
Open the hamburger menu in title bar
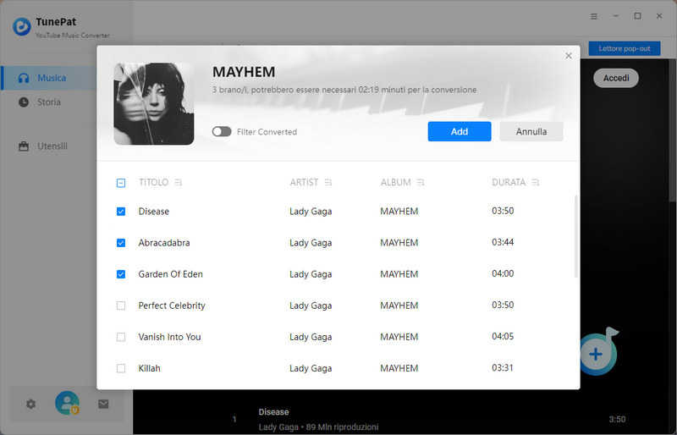(594, 16)
